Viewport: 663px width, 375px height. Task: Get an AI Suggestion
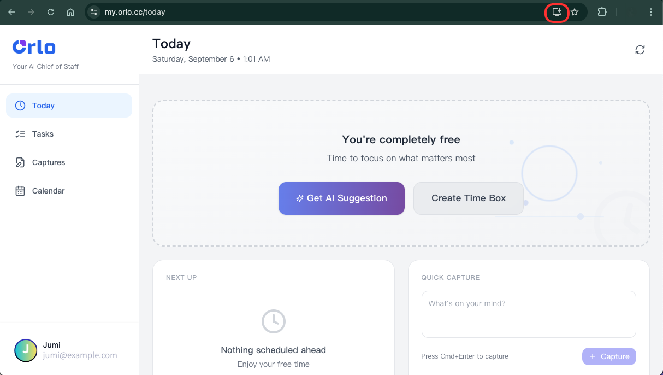[x=341, y=198]
